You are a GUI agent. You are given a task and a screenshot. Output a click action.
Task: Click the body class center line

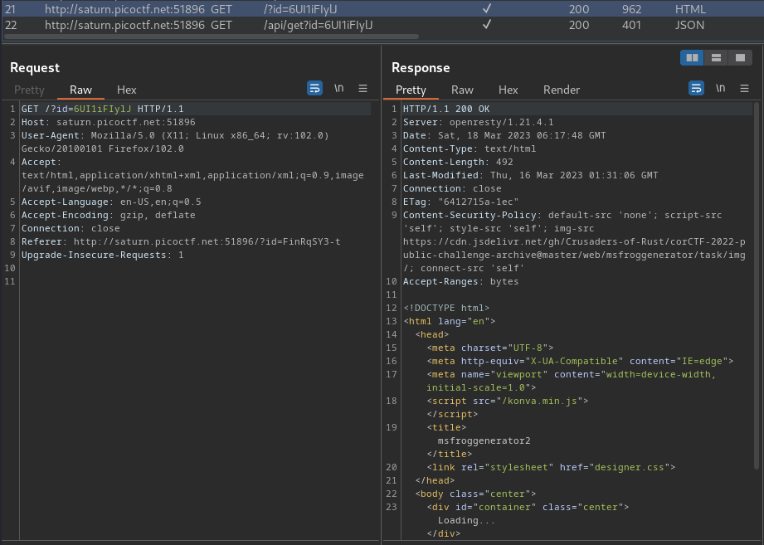point(475,494)
